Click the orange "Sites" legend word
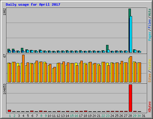The width and height of the screenshot is (153, 119). click(149, 78)
